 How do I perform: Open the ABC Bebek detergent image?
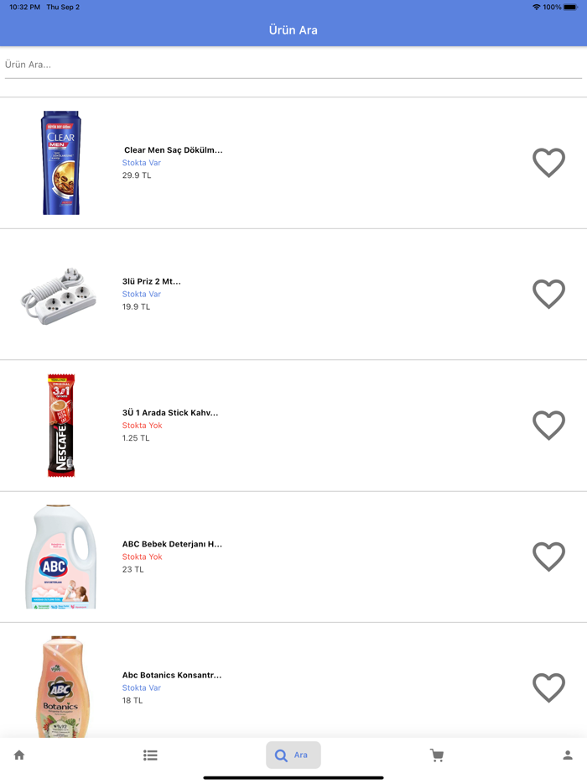click(x=60, y=557)
